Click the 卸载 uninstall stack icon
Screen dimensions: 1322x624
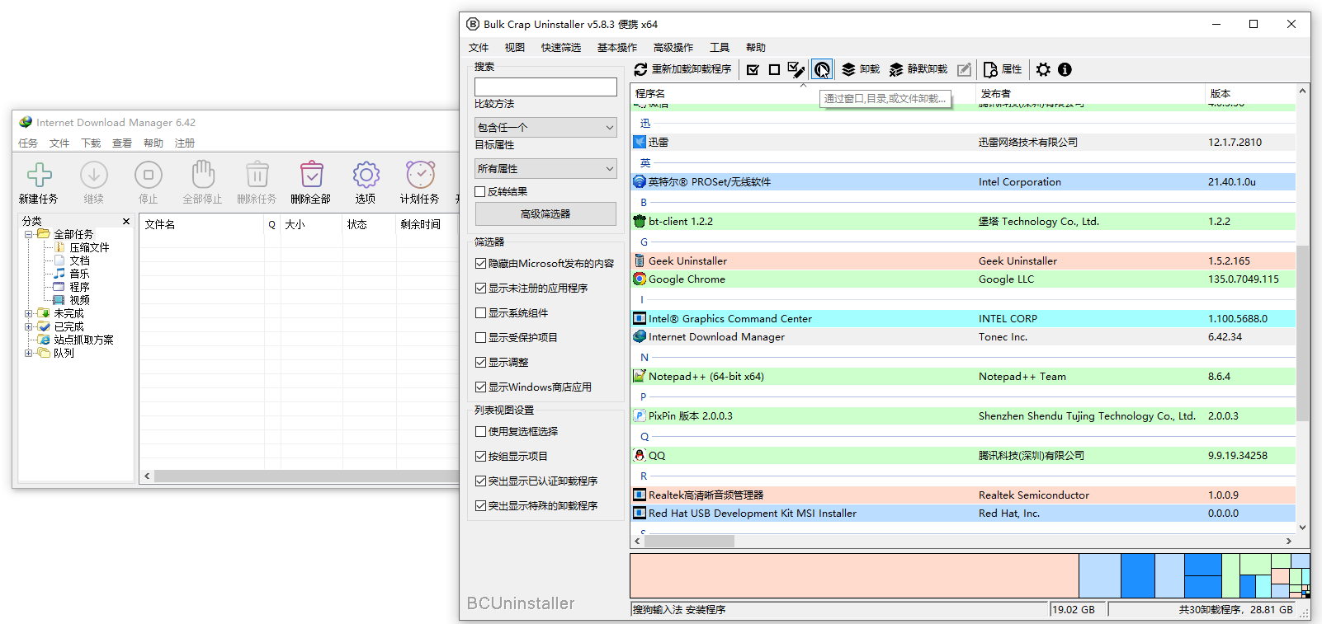848,69
